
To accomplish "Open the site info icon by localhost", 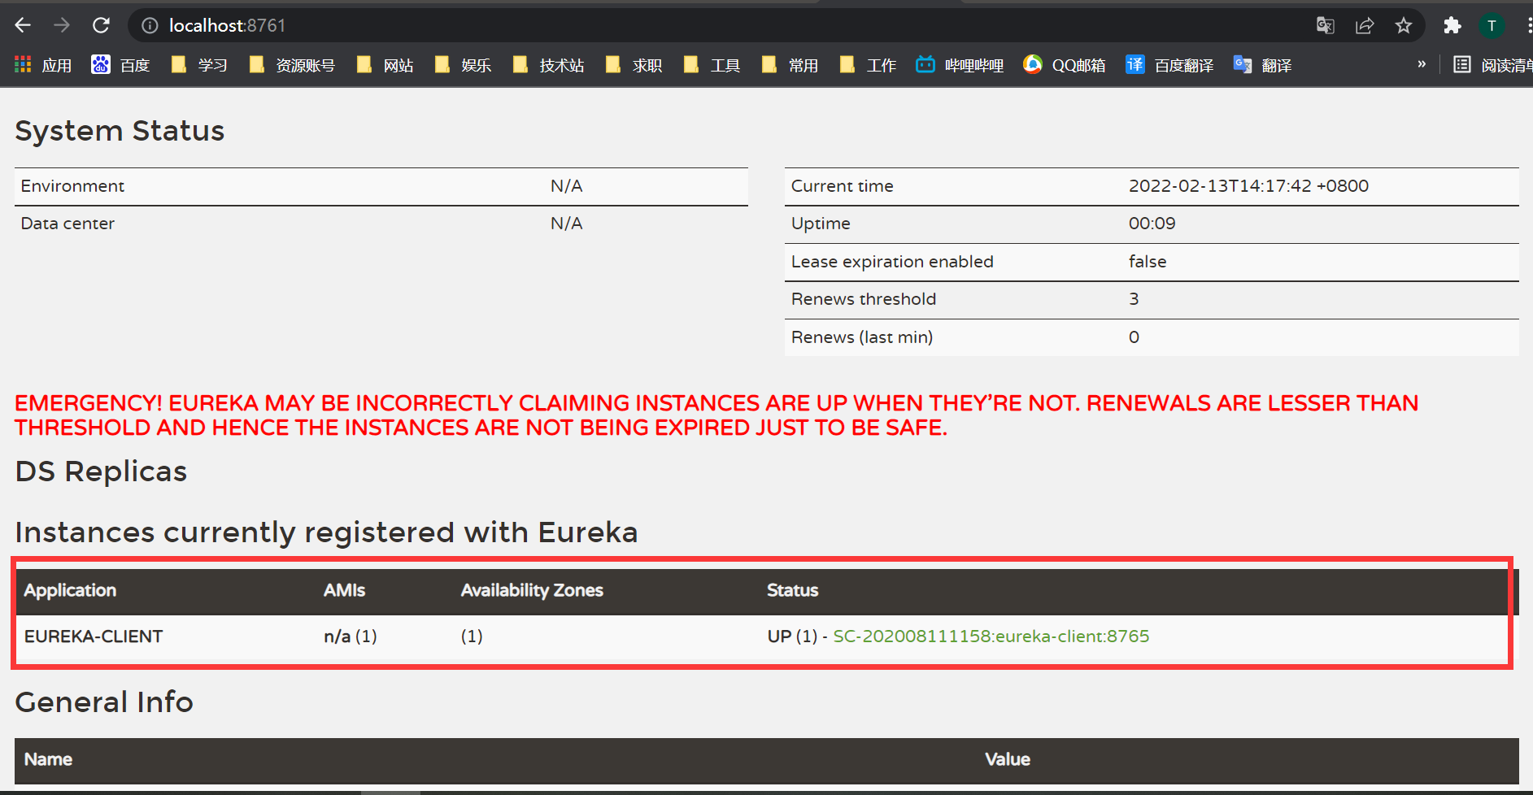I will (x=150, y=26).
